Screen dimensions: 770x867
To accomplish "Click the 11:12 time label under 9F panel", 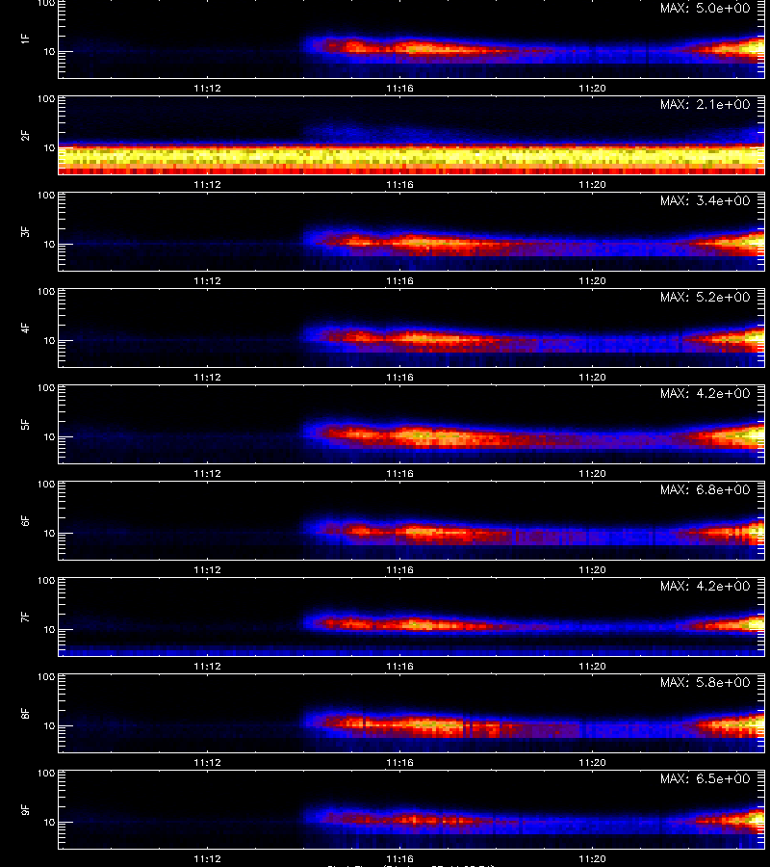I will [x=207, y=858].
